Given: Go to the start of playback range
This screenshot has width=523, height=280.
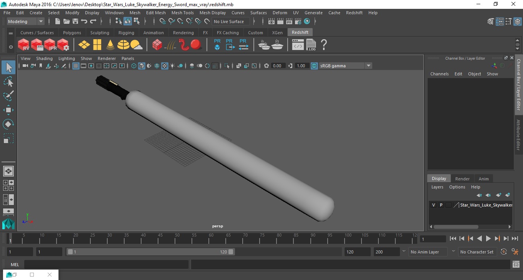Looking at the screenshot, I should (x=453, y=238).
